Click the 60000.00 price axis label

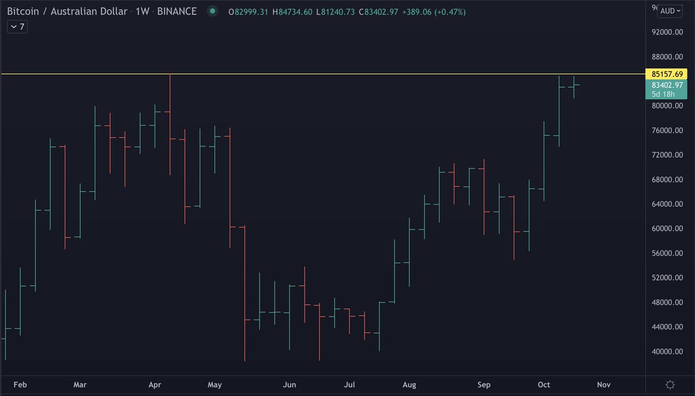click(668, 228)
